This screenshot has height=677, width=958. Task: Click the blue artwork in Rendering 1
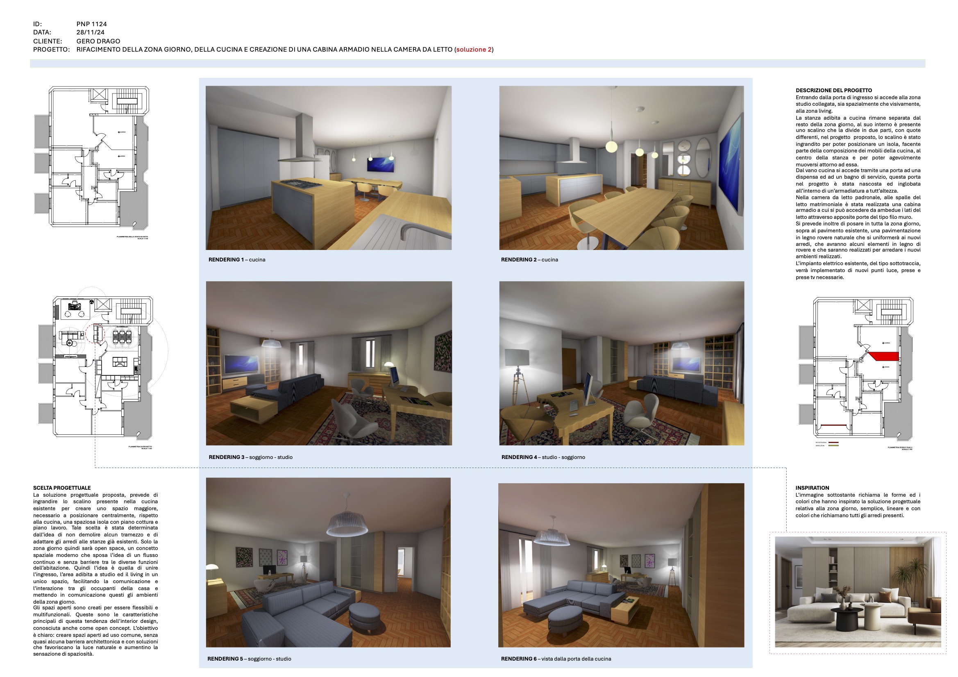(x=380, y=164)
